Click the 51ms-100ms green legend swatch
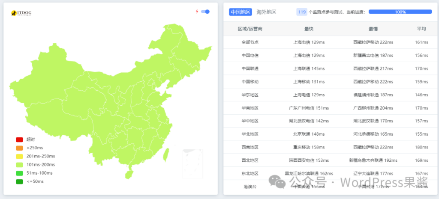 [x=19, y=173]
